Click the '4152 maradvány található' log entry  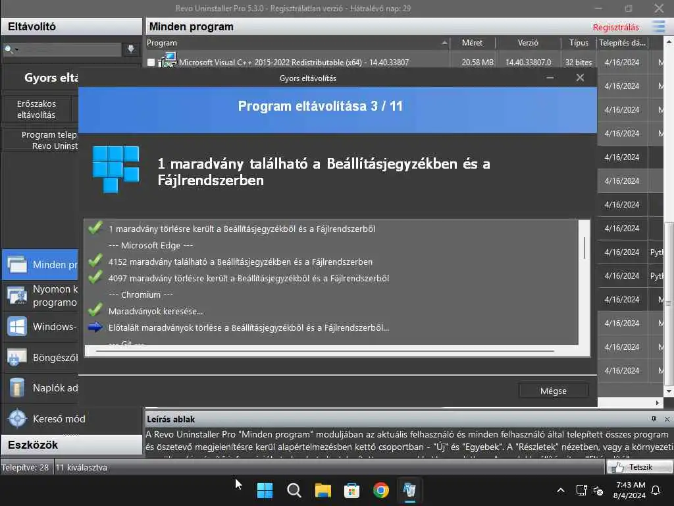(x=240, y=262)
